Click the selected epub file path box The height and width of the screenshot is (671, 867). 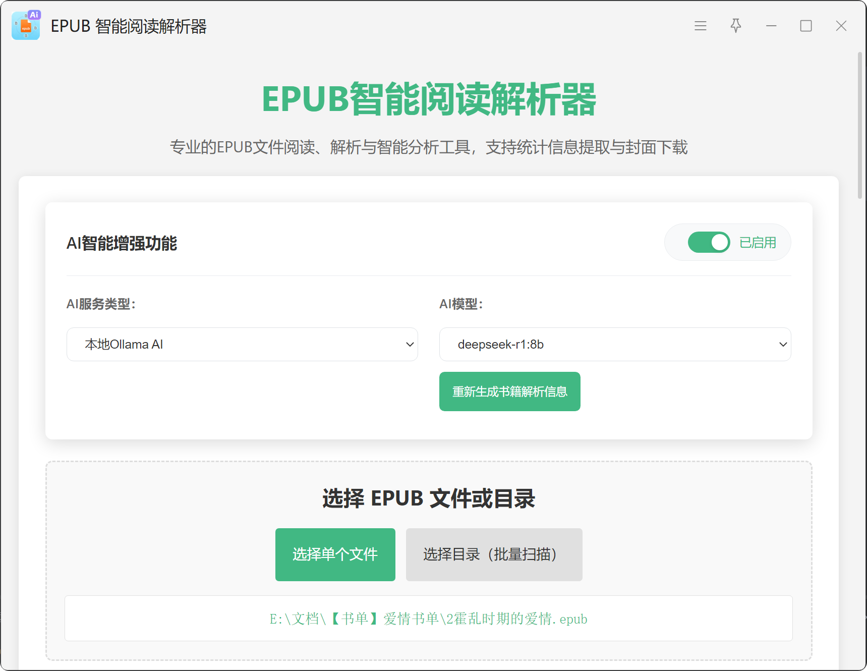428,619
